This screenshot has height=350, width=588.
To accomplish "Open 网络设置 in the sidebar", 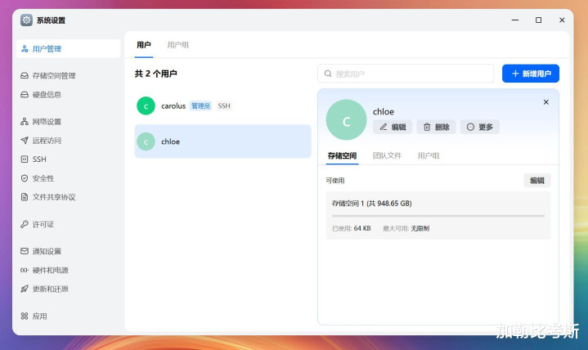I will (41, 122).
